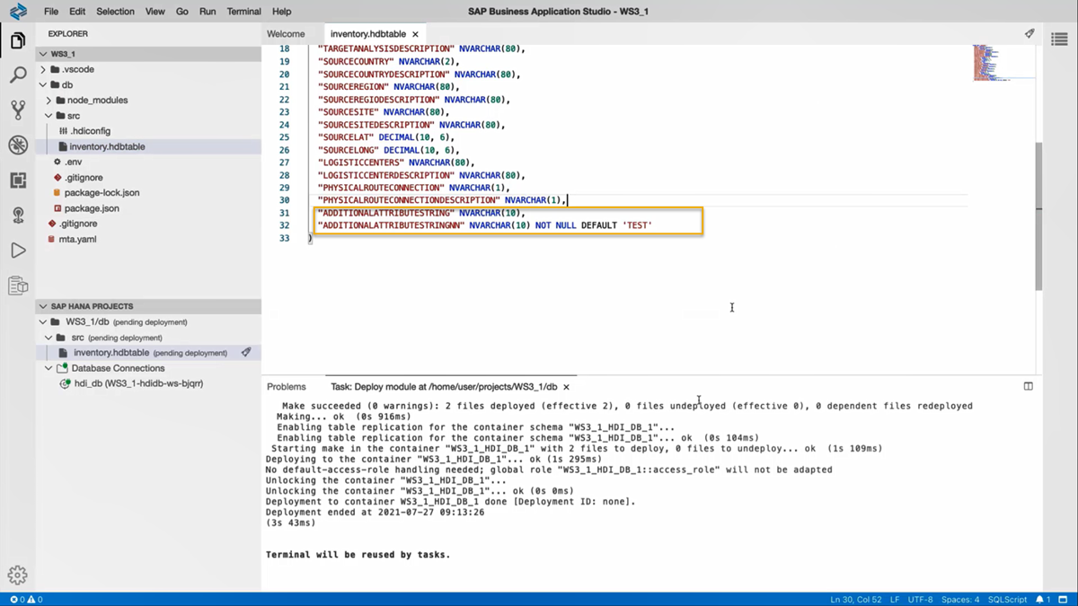The width and height of the screenshot is (1078, 606).
Task: Open the settings gear icon
Action: [x=18, y=575]
